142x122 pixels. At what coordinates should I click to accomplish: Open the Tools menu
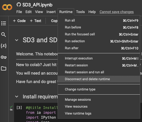[x=80, y=12]
